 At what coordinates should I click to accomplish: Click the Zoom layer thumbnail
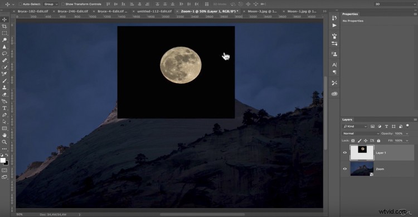362,169
